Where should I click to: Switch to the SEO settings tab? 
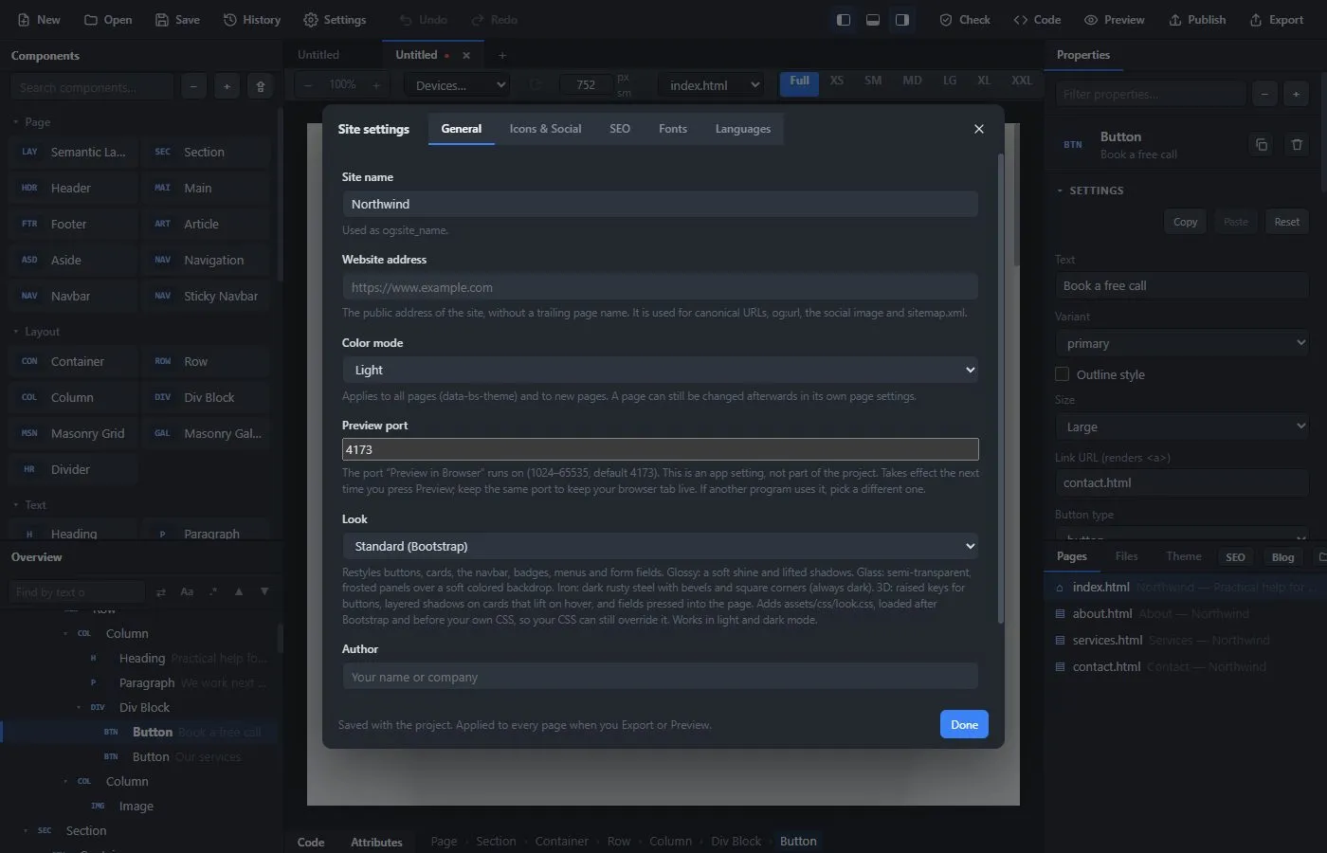[620, 129]
